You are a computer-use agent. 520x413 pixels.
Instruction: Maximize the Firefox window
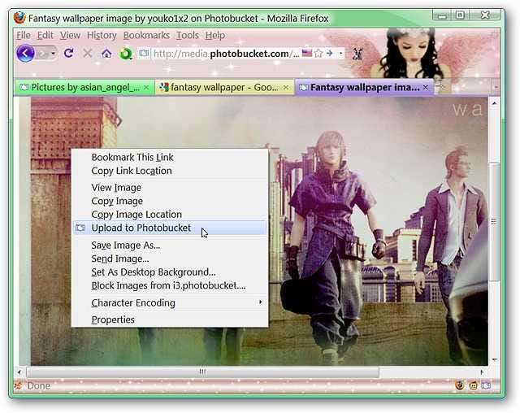tap(461, 15)
